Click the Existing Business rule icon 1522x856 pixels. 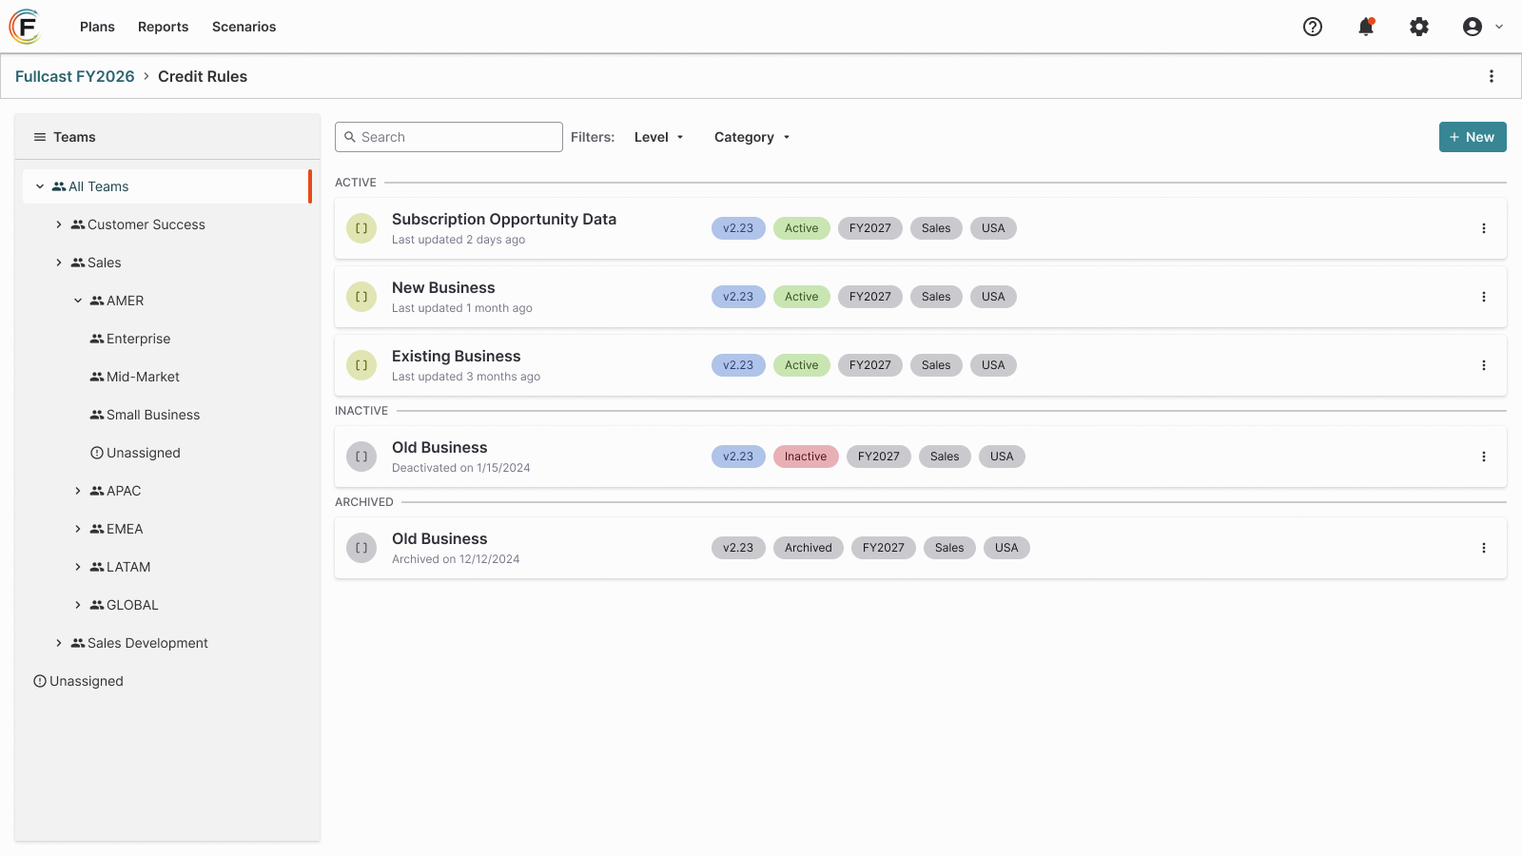pyautogui.click(x=361, y=365)
